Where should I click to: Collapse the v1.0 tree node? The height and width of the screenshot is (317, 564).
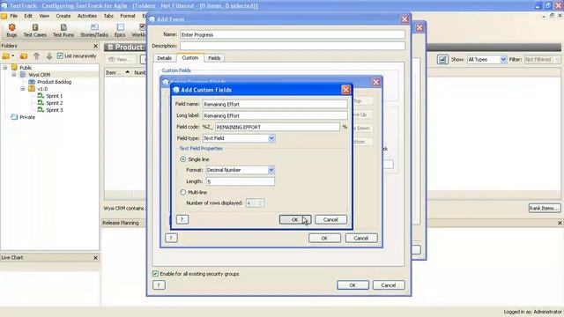click(x=23, y=89)
